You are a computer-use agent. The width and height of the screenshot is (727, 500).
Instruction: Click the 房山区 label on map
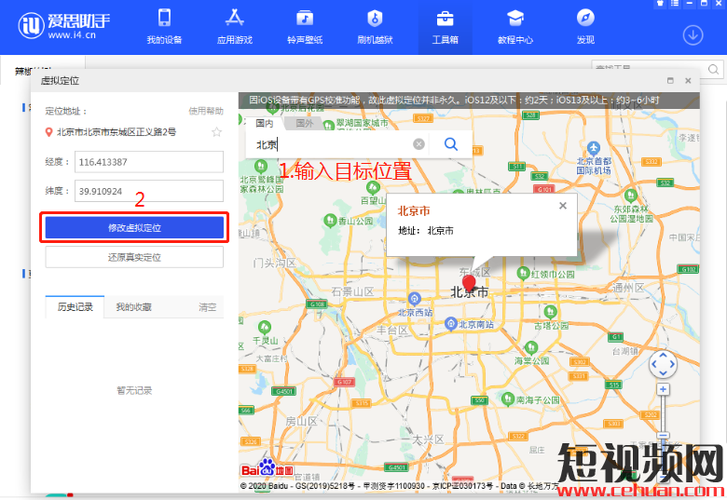click(x=301, y=421)
